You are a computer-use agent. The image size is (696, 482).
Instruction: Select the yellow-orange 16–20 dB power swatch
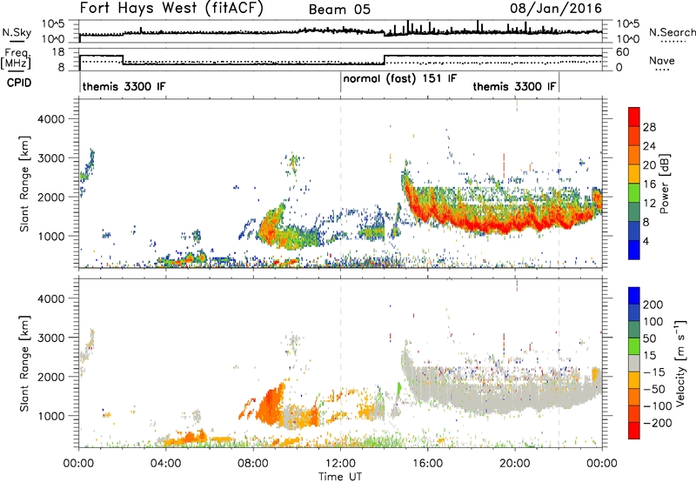point(634,173)
